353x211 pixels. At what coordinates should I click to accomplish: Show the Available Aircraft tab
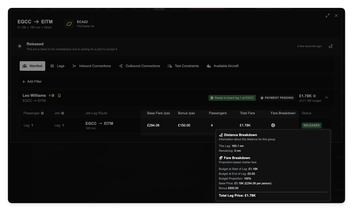[223, 66]
